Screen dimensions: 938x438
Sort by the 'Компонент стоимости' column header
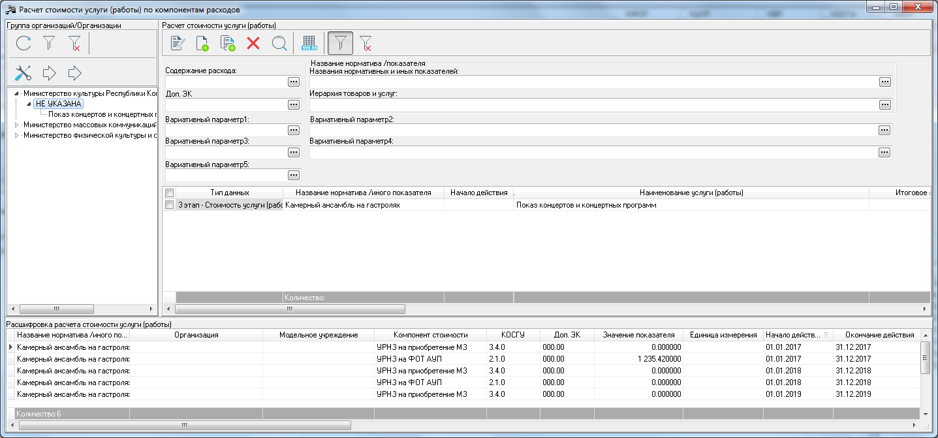[431, 335]
